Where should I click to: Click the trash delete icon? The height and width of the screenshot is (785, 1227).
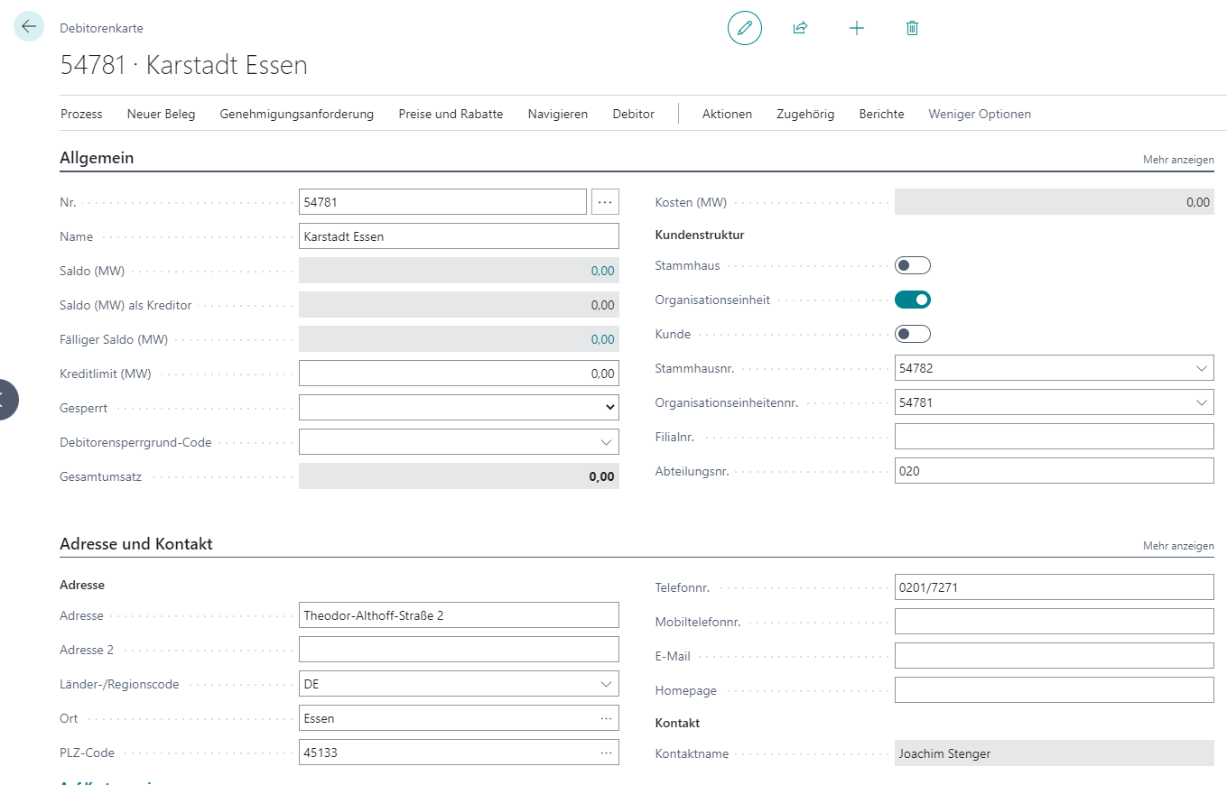(912, 28)
